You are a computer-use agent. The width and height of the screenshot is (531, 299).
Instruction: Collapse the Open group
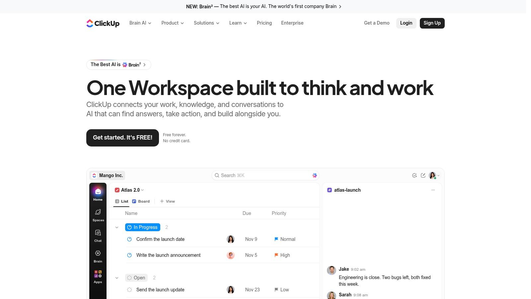117,278
